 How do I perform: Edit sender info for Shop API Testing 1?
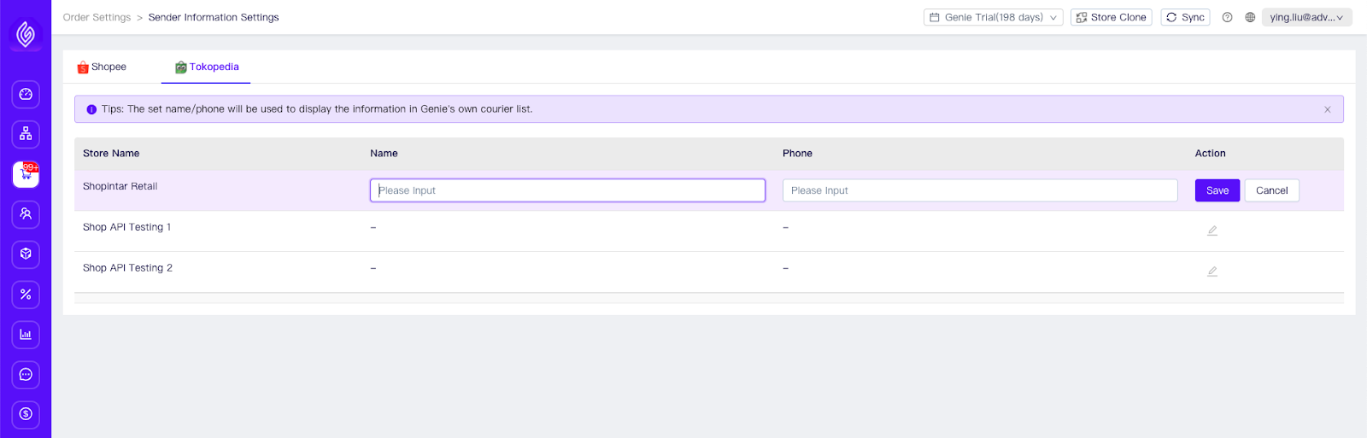(x=1212, y=231)
